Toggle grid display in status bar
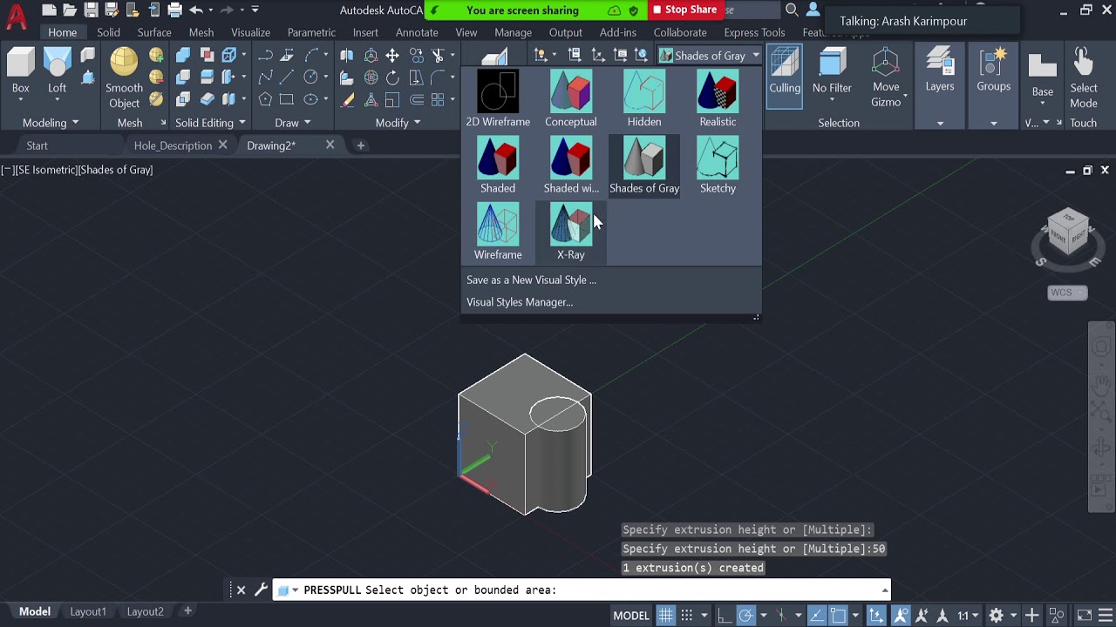The image size is (1116, 627). coord(665,615)
